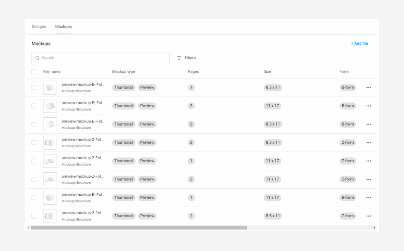Screen dimensions: 404x251
Task: Click the scroll left arrow
Action: click(28, 227)
